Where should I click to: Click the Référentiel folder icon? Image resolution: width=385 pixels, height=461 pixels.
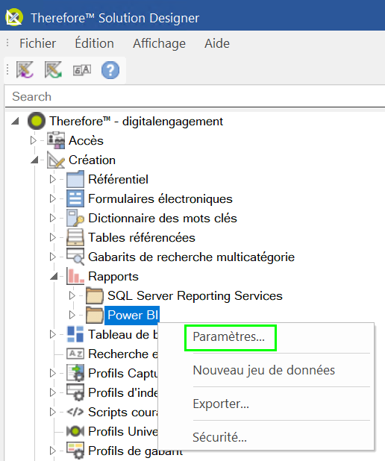click(75, 179)
